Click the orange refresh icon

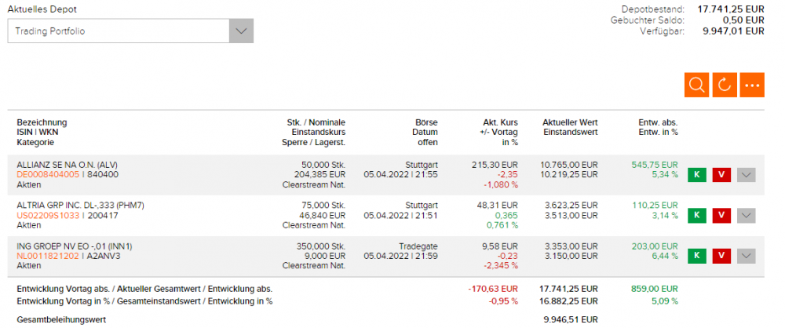pos(725,85)
